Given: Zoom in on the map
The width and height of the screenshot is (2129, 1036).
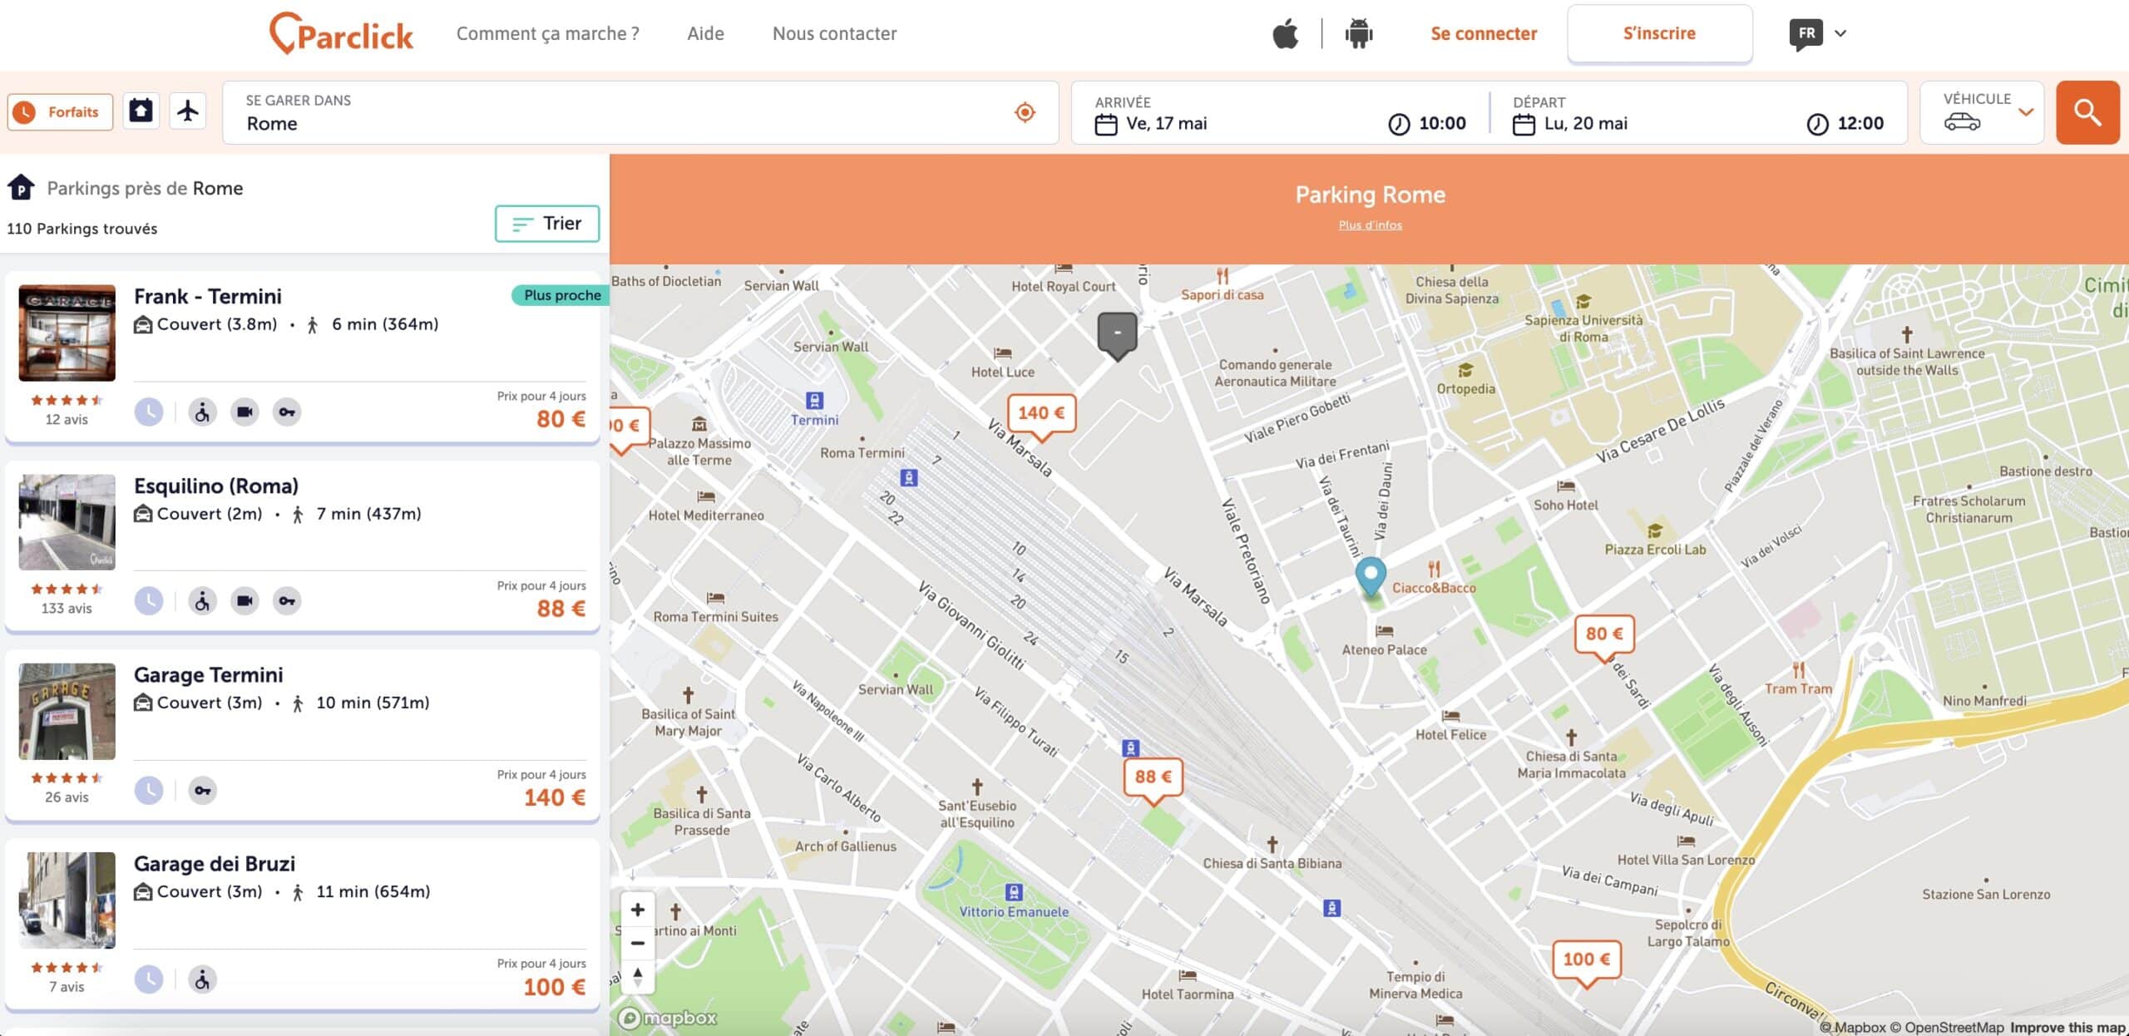Looking at the screenshot, I should click(x=638, y=910).
